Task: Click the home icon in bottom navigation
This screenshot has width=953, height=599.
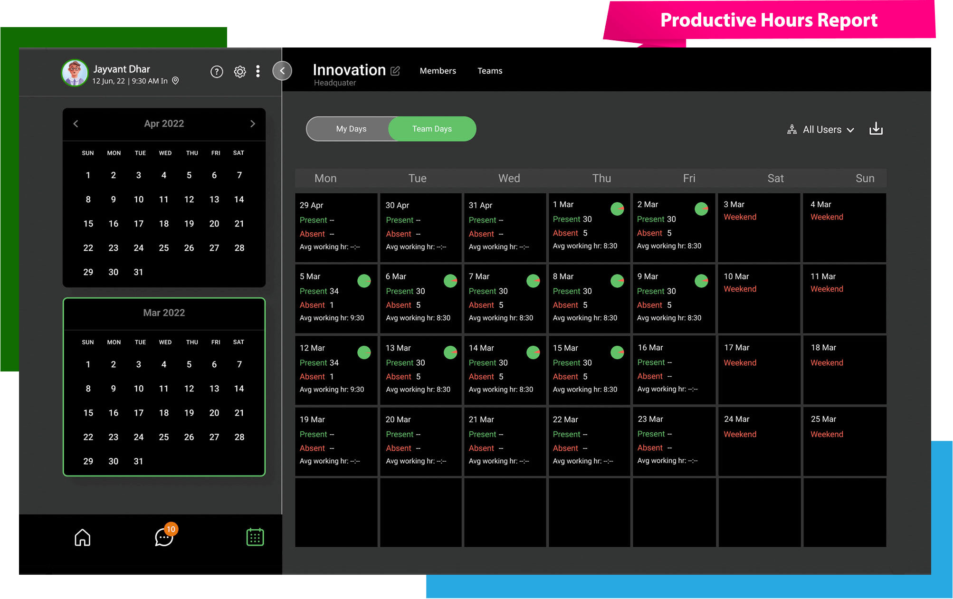Action: click(83, 538)
